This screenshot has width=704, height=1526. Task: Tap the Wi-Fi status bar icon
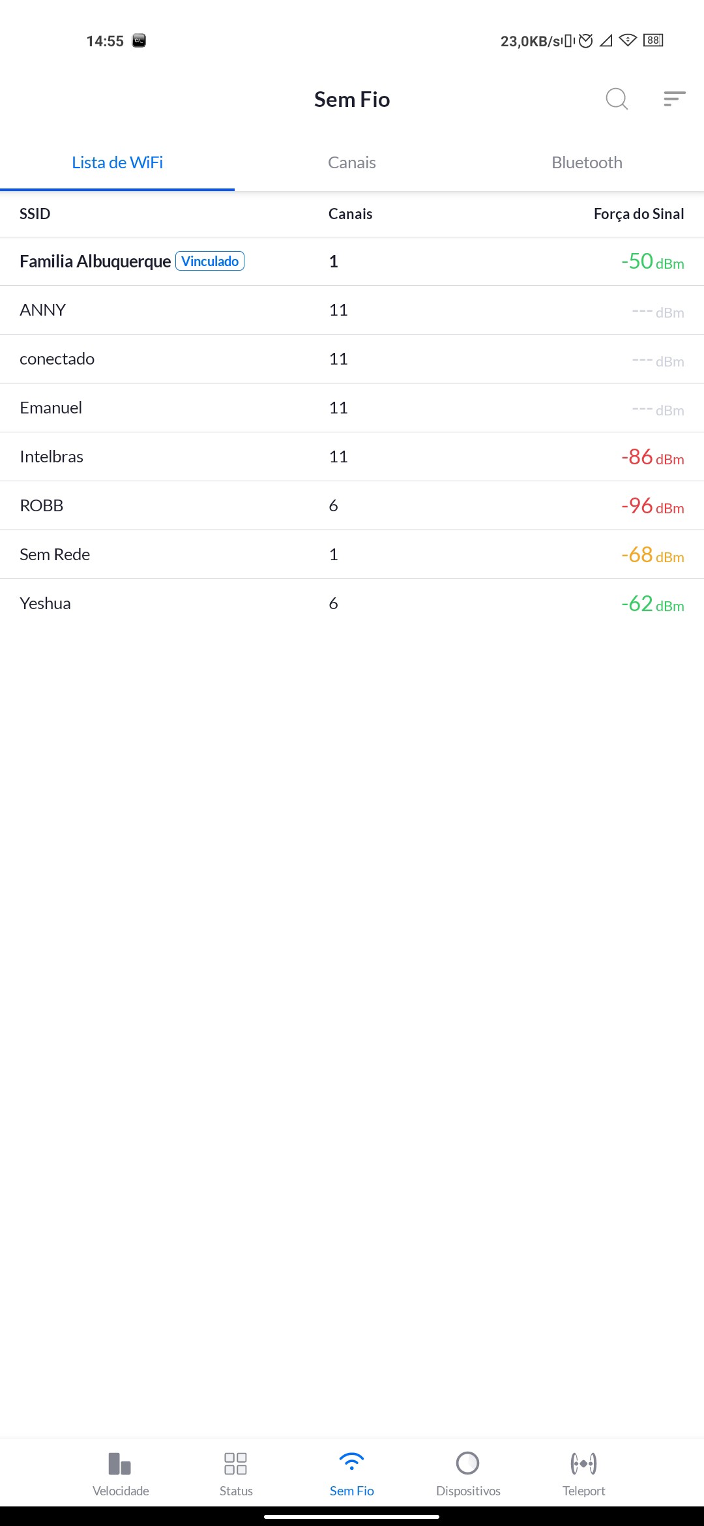point(627,40)
